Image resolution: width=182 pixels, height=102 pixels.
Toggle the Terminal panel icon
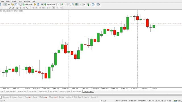(x=16, y=5)
